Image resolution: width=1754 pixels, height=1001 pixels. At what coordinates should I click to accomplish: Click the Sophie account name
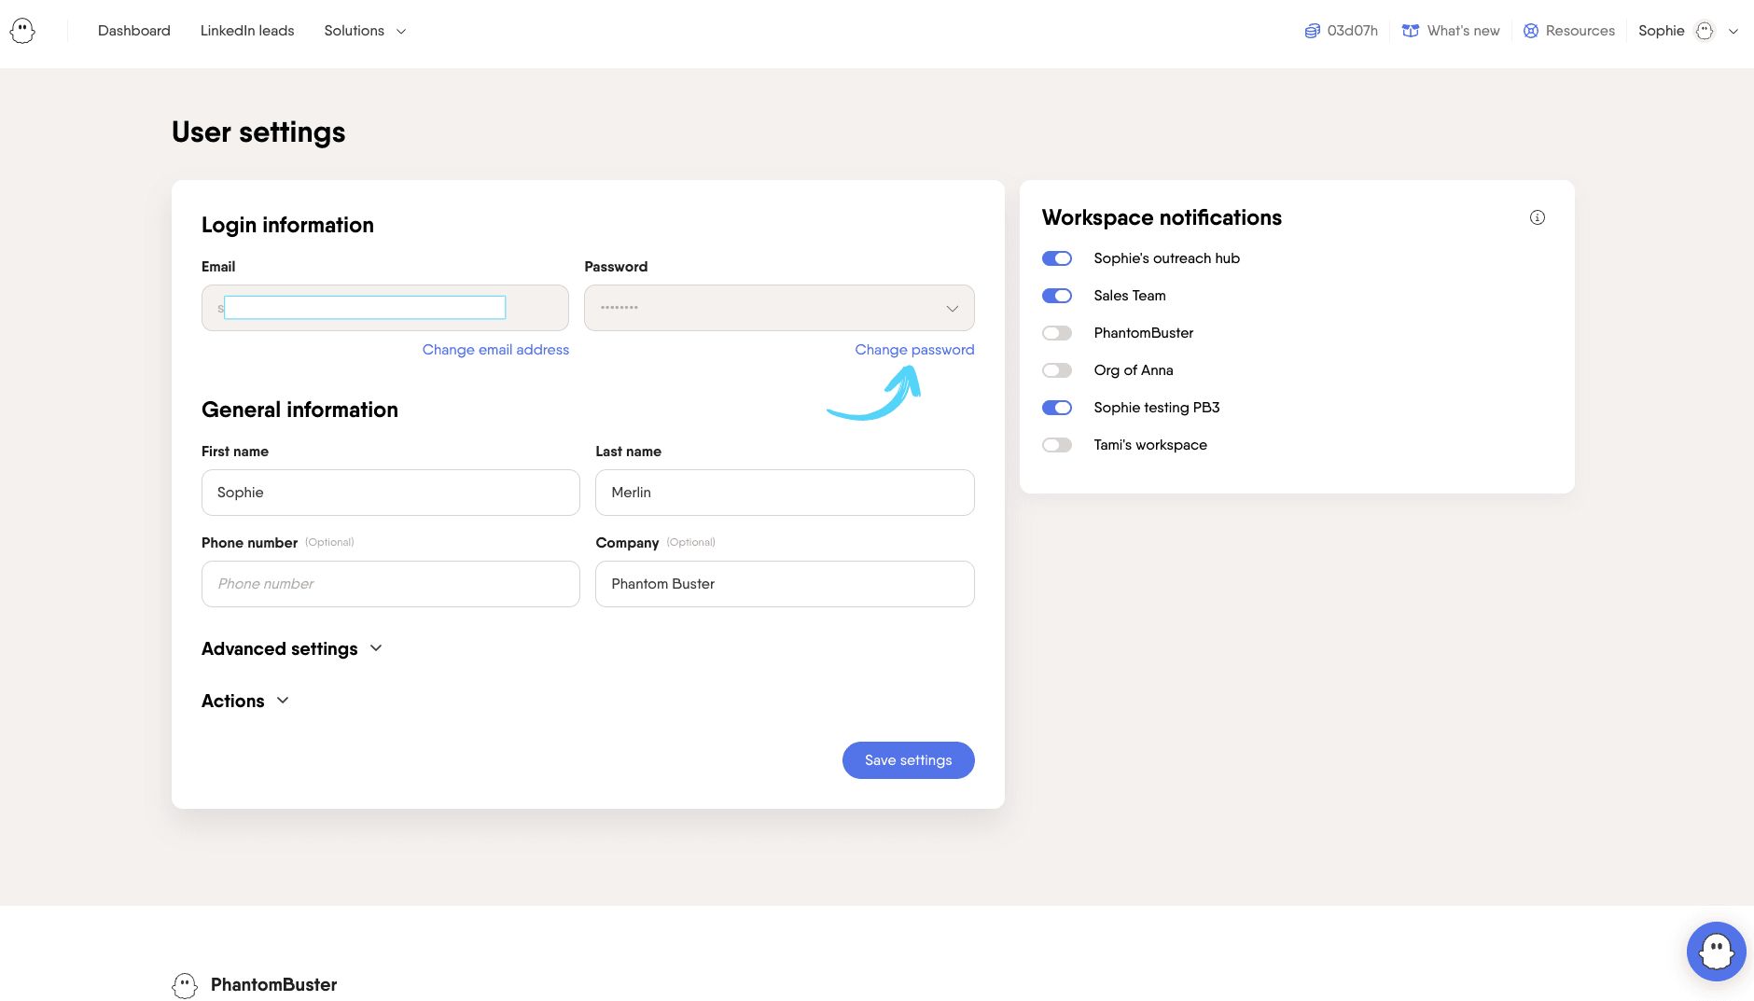point(1662,31)
